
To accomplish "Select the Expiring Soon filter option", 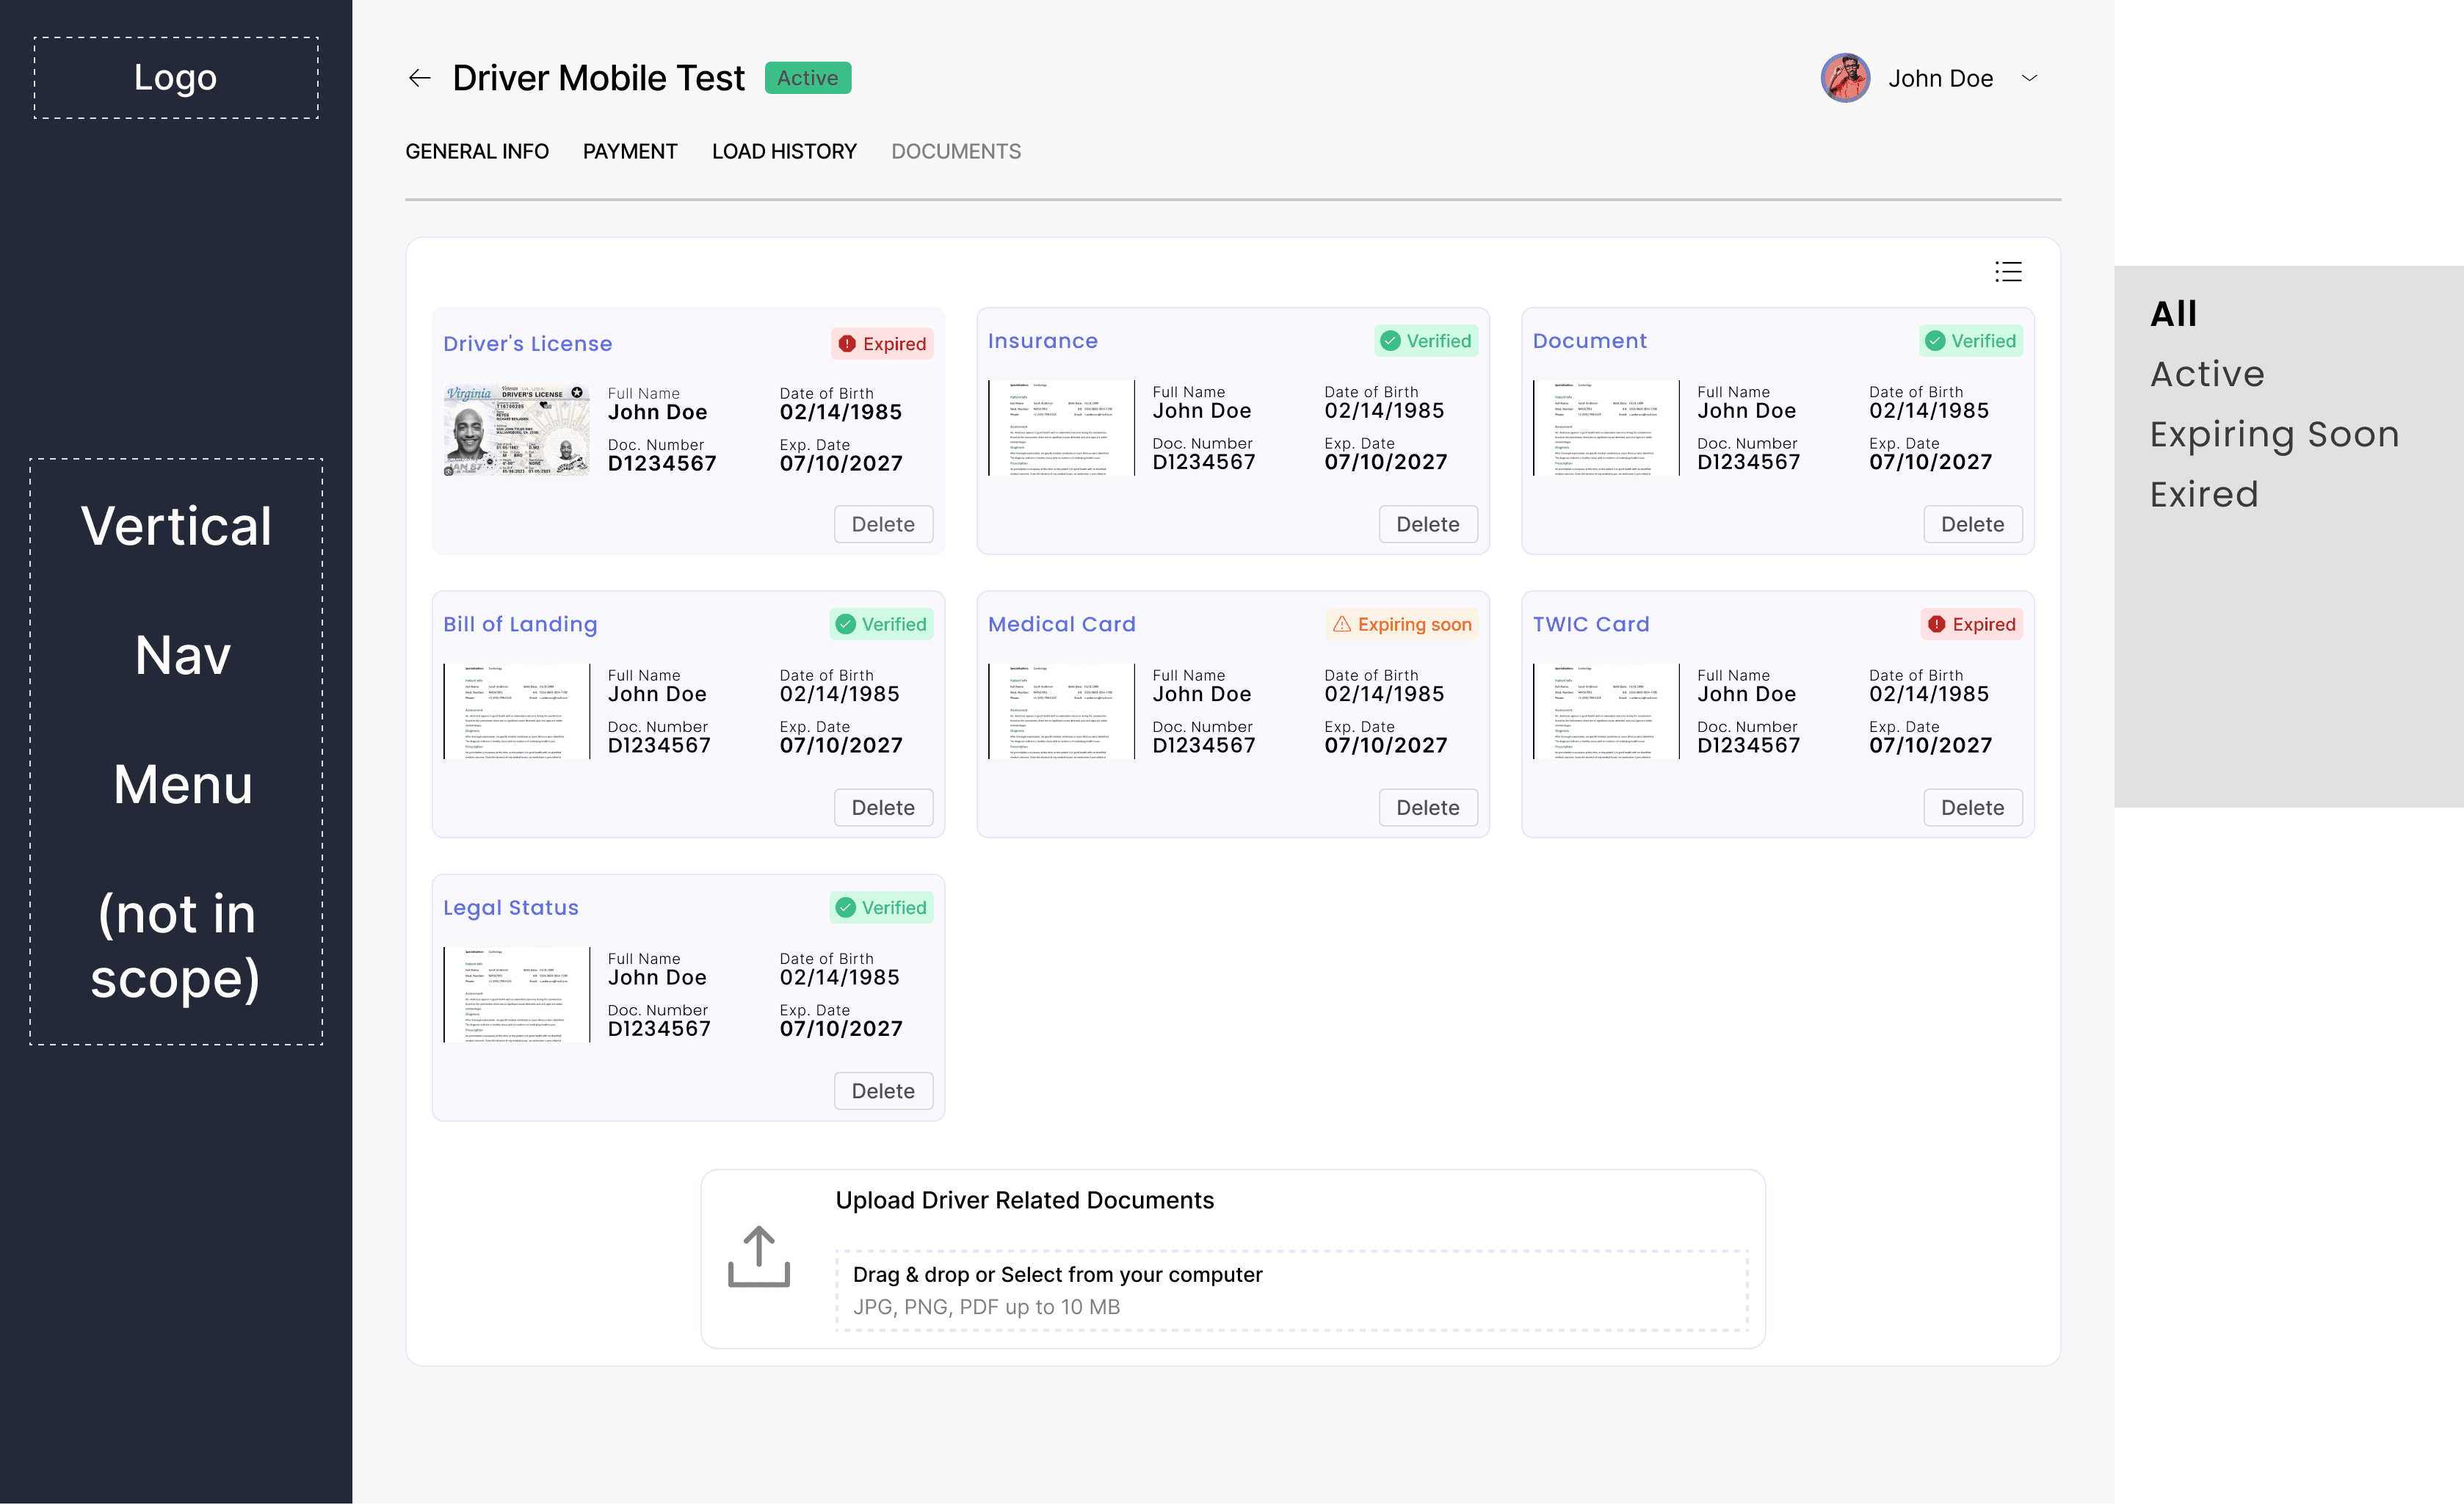I will click(2274, 434).
